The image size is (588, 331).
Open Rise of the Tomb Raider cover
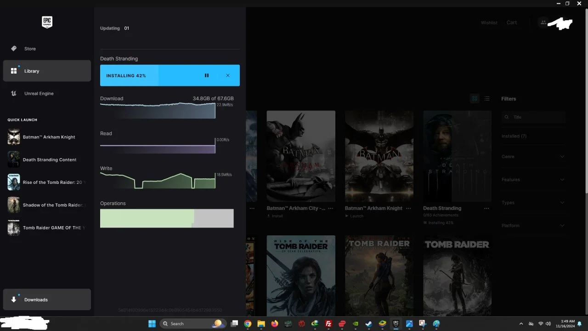tap(301, 276)
